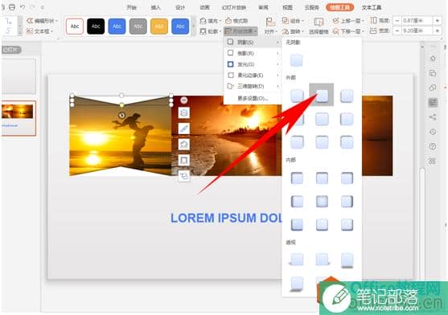The image size is (448, 315).
Task: Click the 格式刷 format painter
Action: point(236,21)
